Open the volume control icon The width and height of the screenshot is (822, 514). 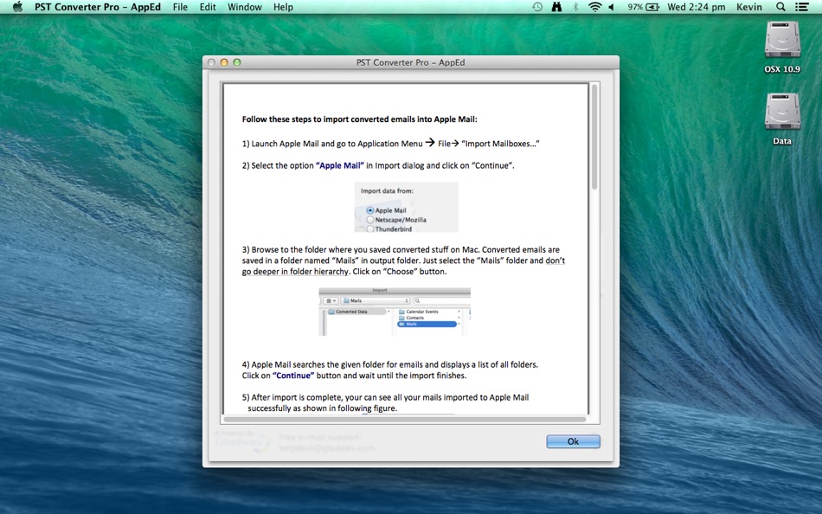coord(611,7)
